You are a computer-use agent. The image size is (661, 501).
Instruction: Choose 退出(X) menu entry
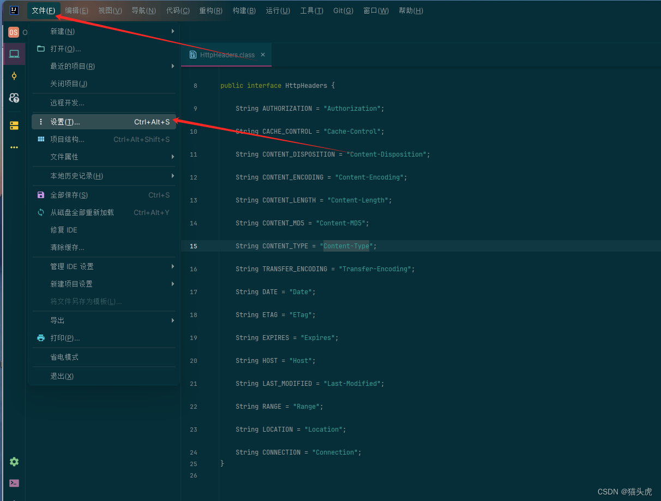[104, 376]
